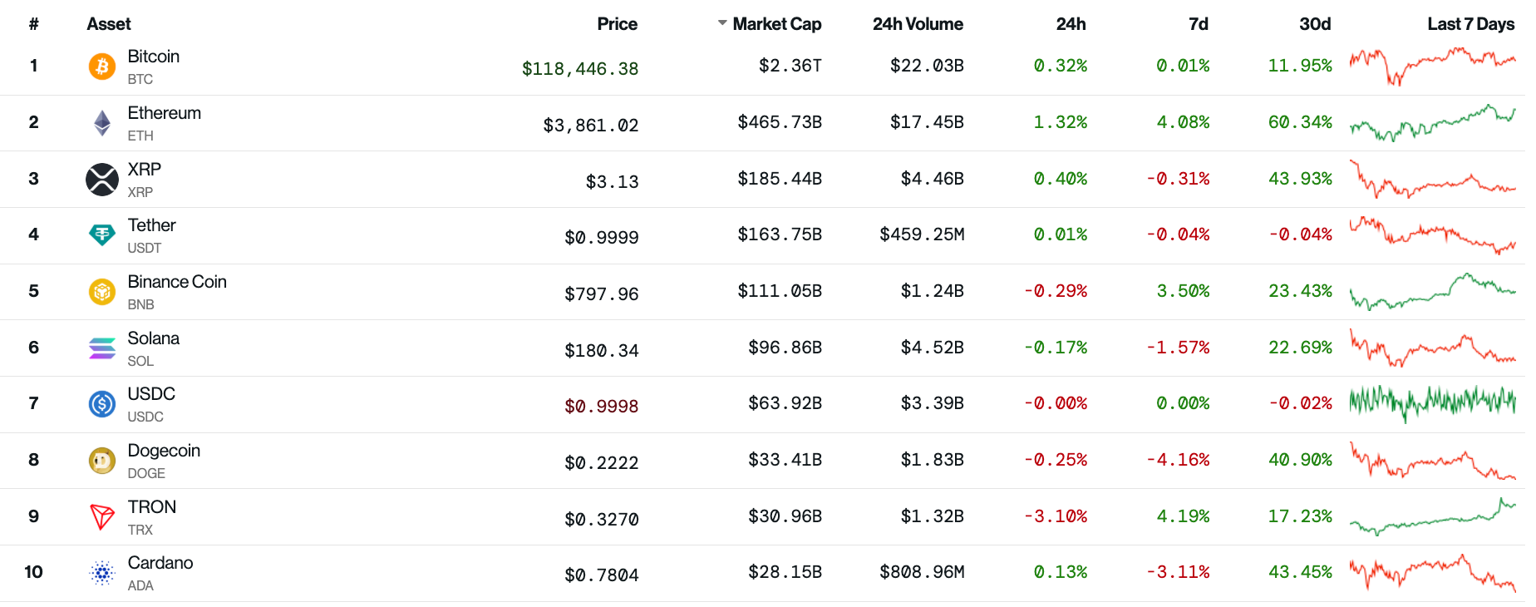Click the USDC logo icon
The image size is (1536, 607).
coord(102,404)
